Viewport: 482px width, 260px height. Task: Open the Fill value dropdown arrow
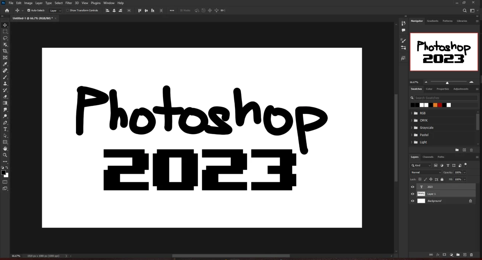coord(464,179)
